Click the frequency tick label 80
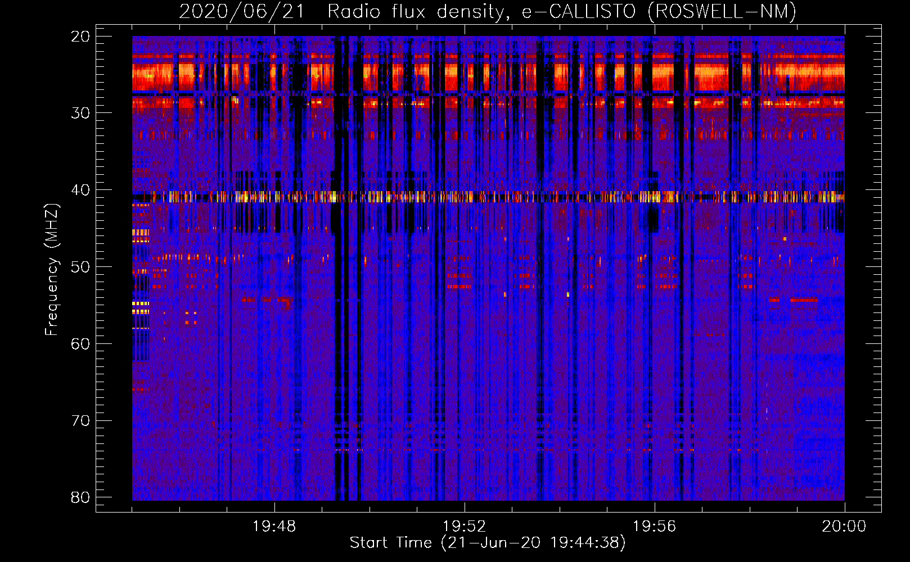The image size is (910, 562). pyautogui.click(x=80, y=497)
